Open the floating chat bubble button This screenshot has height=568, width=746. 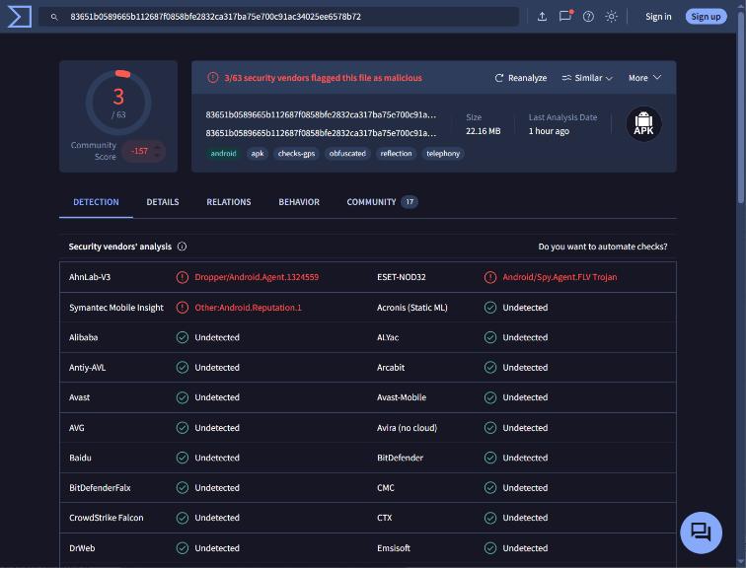(x=701, y=532)
